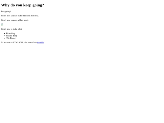Click the bullet point before 'First thing'
Screen dimensions: 164x123
point(4,34)
